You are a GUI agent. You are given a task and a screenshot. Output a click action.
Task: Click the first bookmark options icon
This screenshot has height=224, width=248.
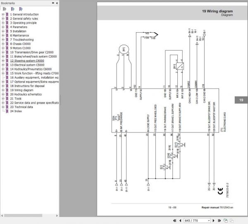click(x=5, y=9)
